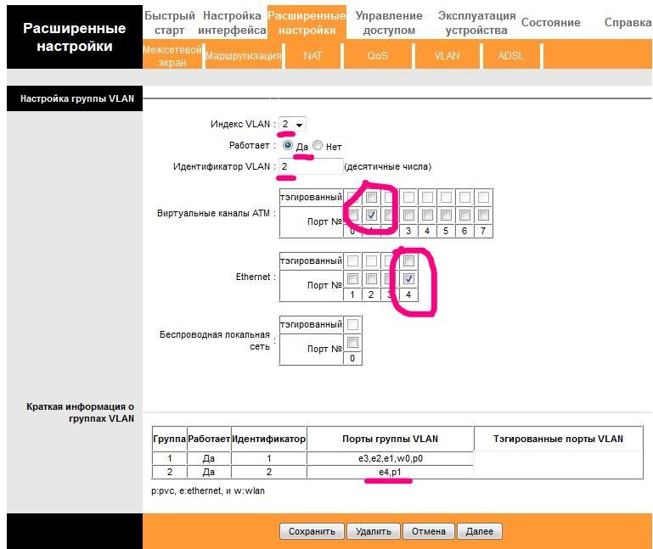Open the Индекс VLAN dropdown
This screenshot has width=653, height=549.
tap(293, 125)
